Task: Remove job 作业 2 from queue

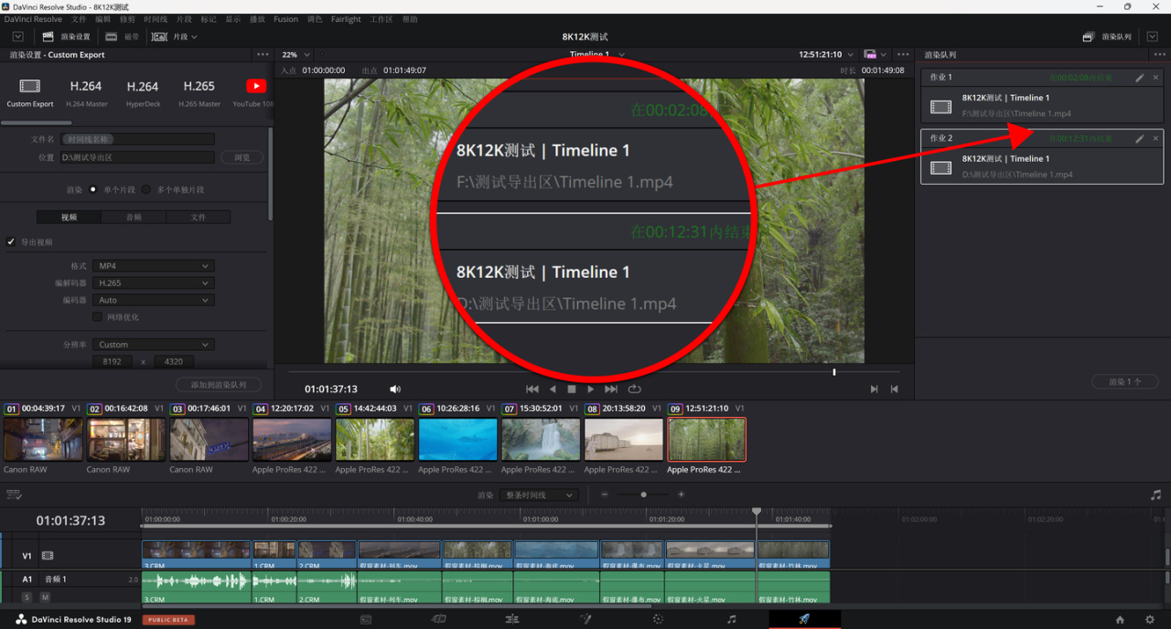Action: click(x=1155, y=139)
